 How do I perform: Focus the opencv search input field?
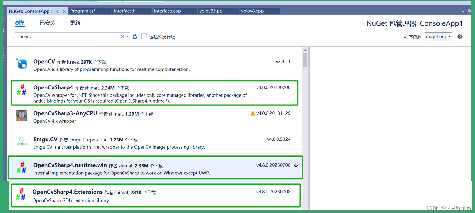68,37
